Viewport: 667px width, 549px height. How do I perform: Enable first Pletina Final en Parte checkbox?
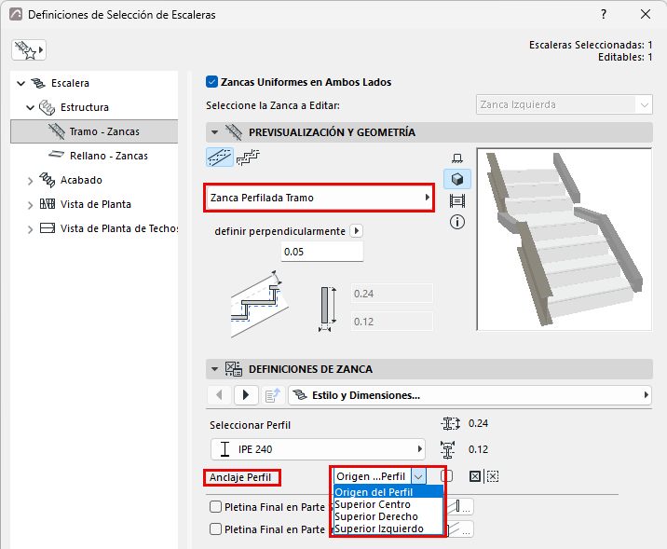coord(216,507)
